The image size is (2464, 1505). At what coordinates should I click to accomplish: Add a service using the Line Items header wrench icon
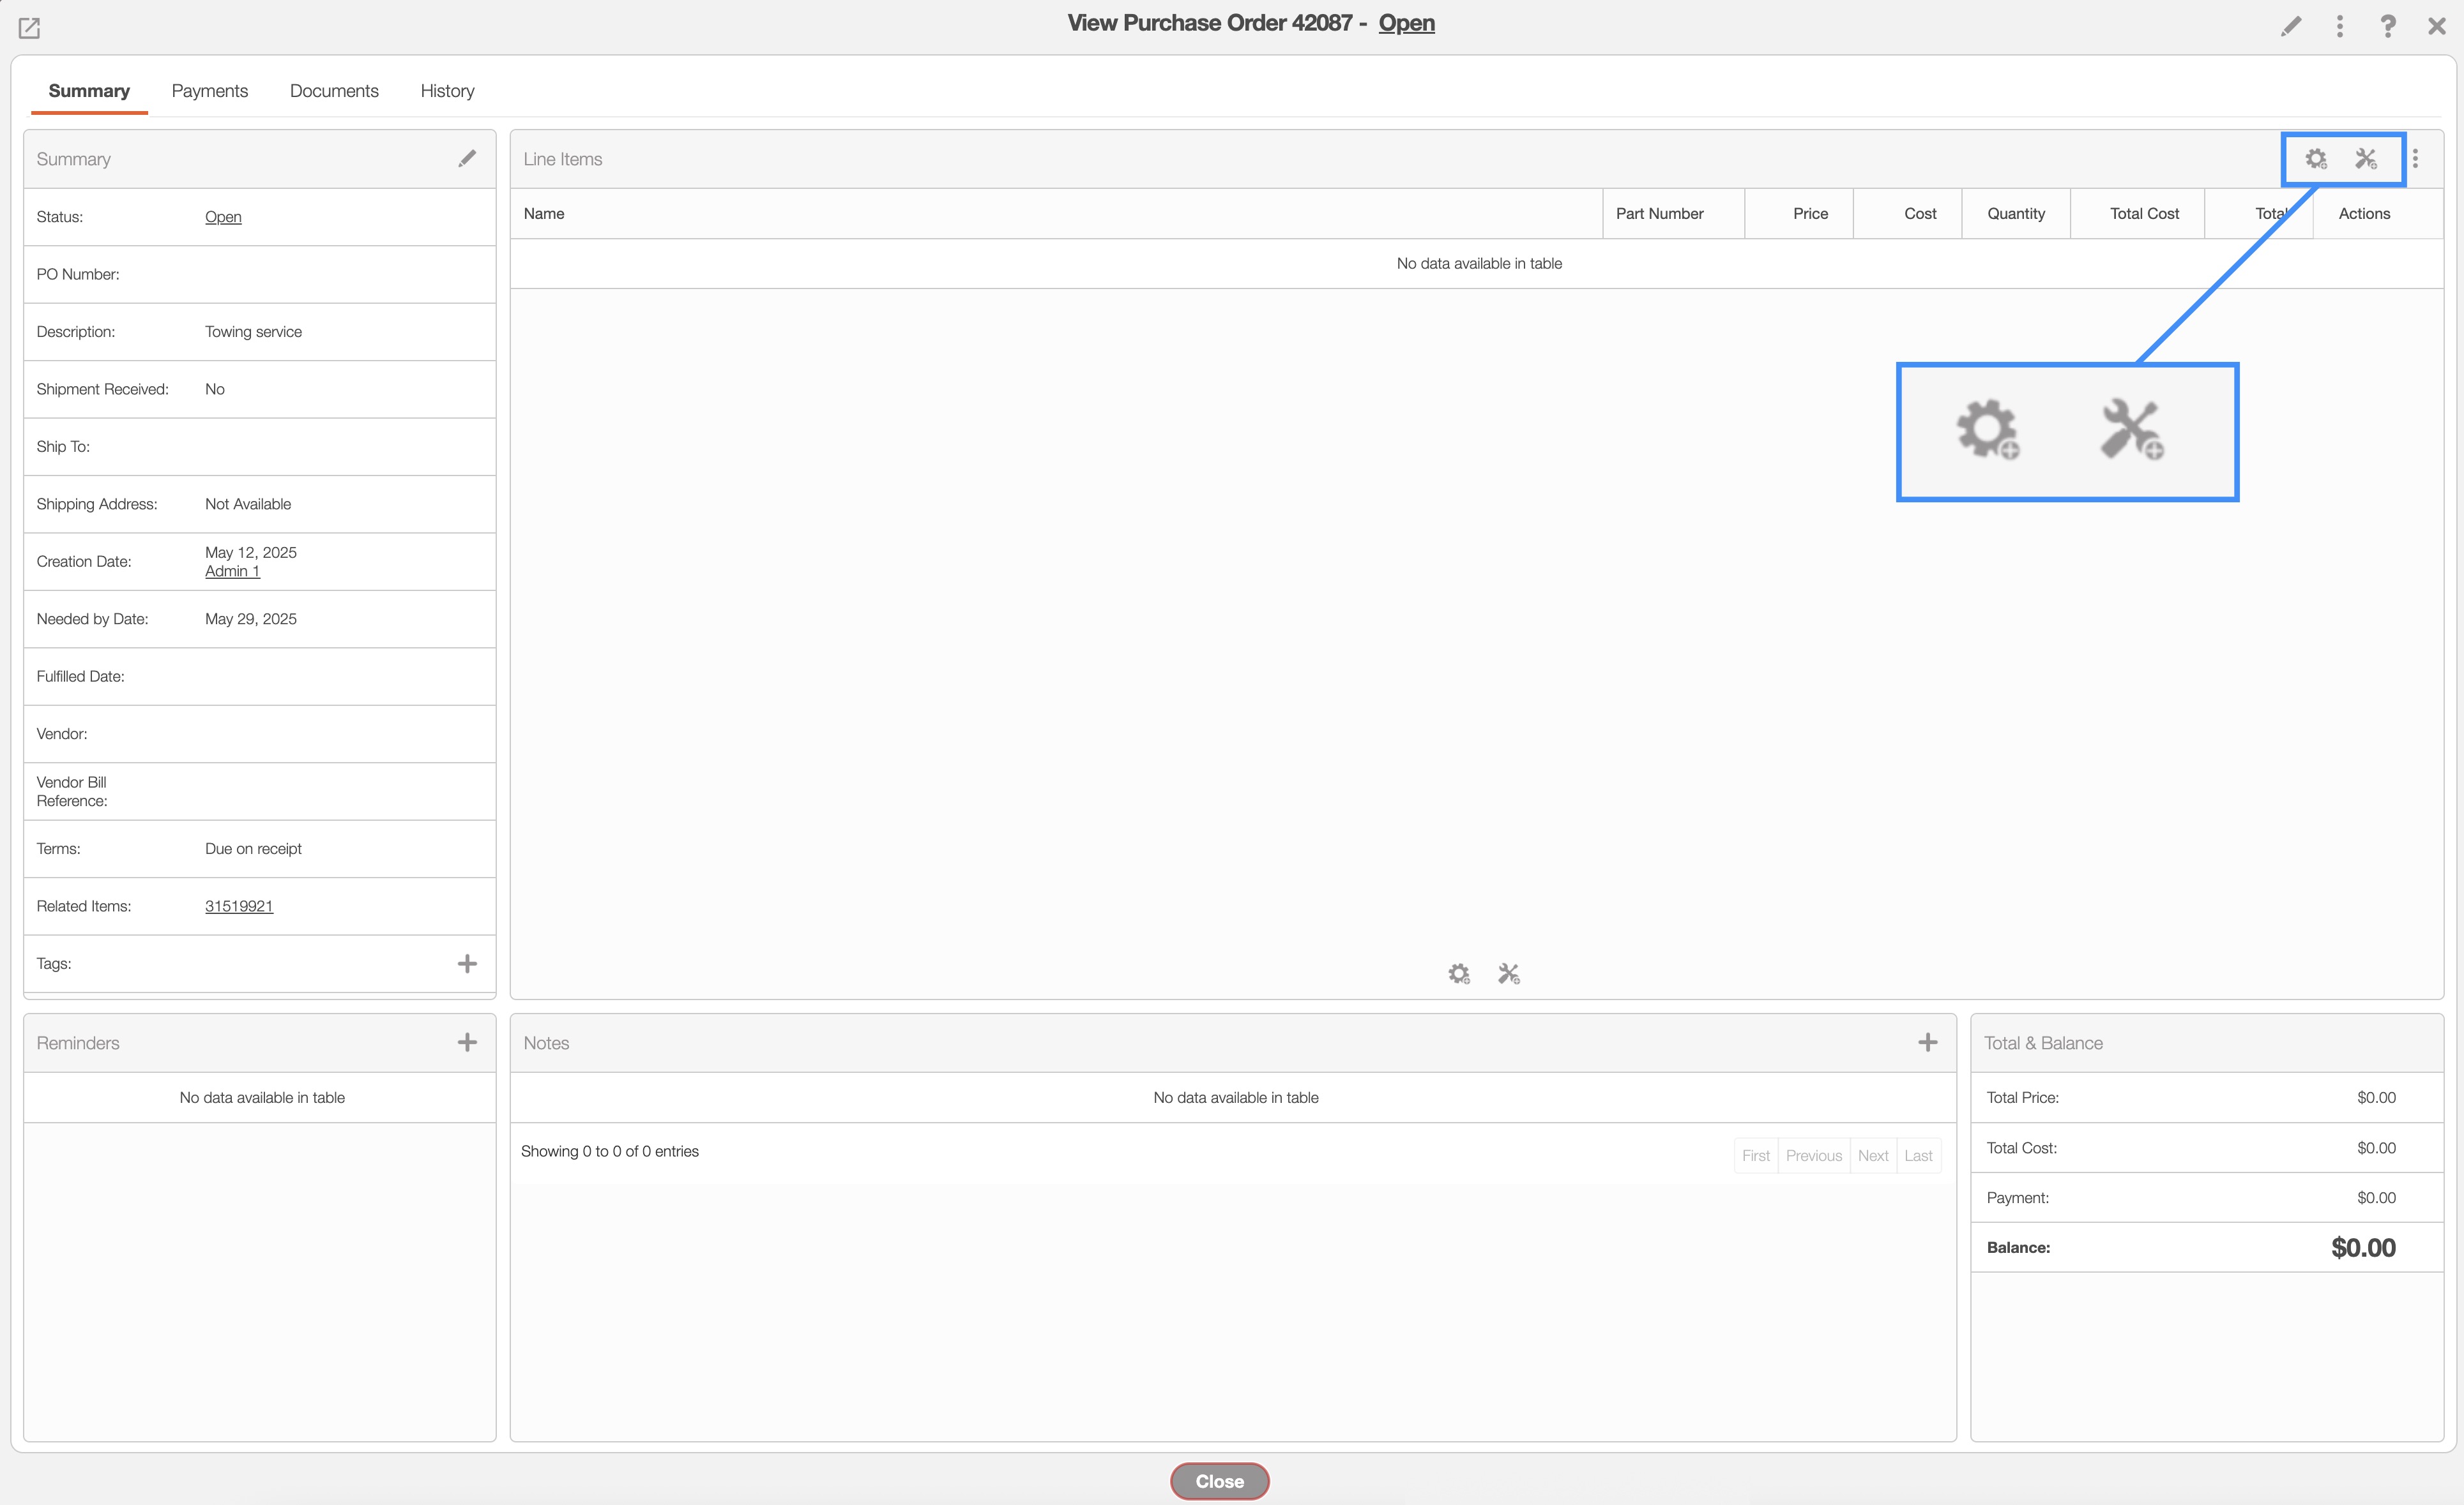[x=2365, y=159]
